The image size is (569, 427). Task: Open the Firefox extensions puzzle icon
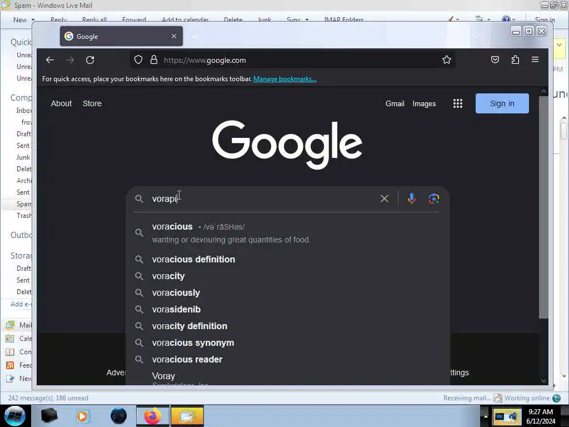(x=515, y=60)
